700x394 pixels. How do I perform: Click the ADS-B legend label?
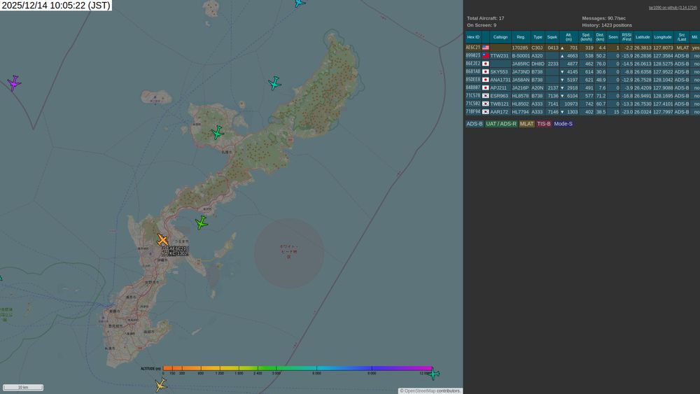point(474,124)
